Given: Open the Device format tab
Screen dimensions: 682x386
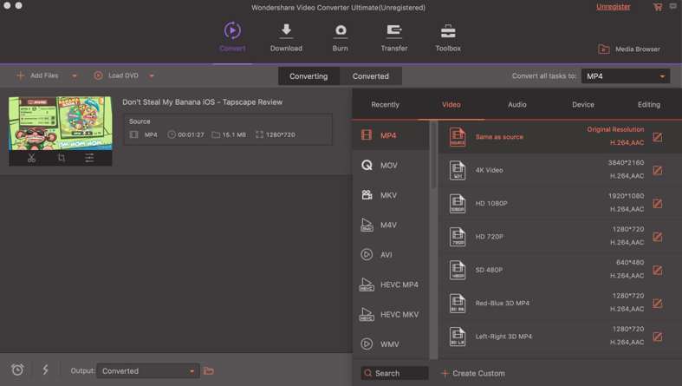Looking at the screenshot, I should click(x=583, y=104).
